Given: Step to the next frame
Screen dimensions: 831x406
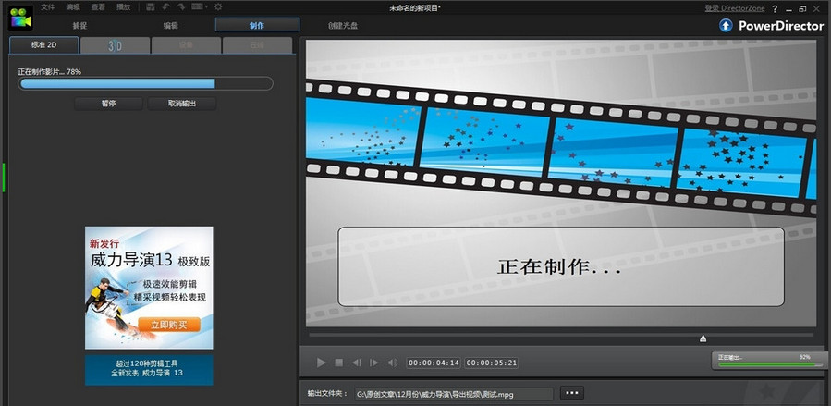Looking at the screenshot, I should click(x=374, y=363).
